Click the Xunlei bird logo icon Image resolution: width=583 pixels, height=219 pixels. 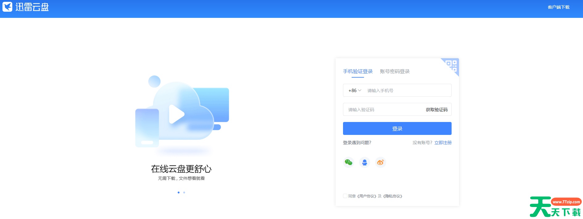(x=7, y=7)
